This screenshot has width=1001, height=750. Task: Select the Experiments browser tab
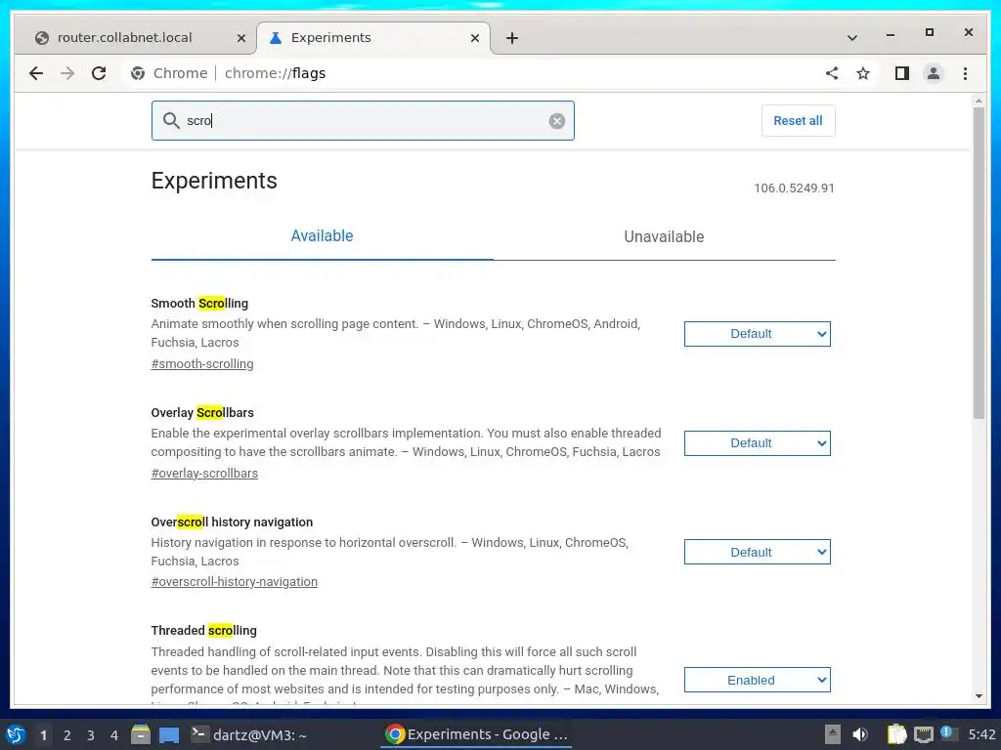(374, 38)
